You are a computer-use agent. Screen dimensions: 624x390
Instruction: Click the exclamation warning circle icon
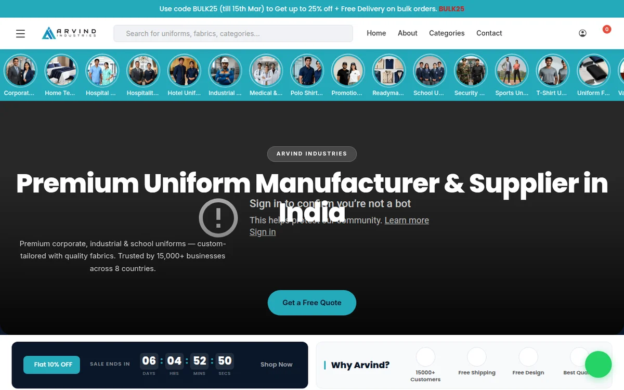[218, 218]
